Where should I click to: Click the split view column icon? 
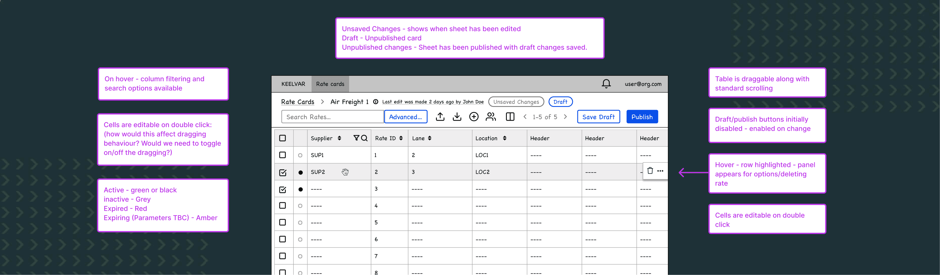(x=510, y=116)
